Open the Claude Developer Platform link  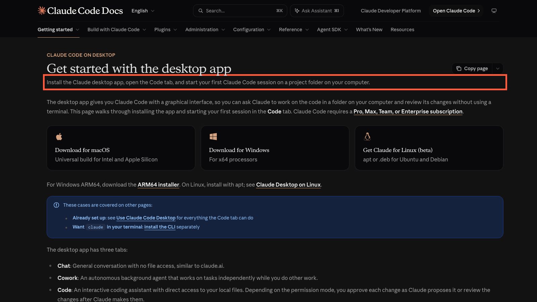(391, 11)
